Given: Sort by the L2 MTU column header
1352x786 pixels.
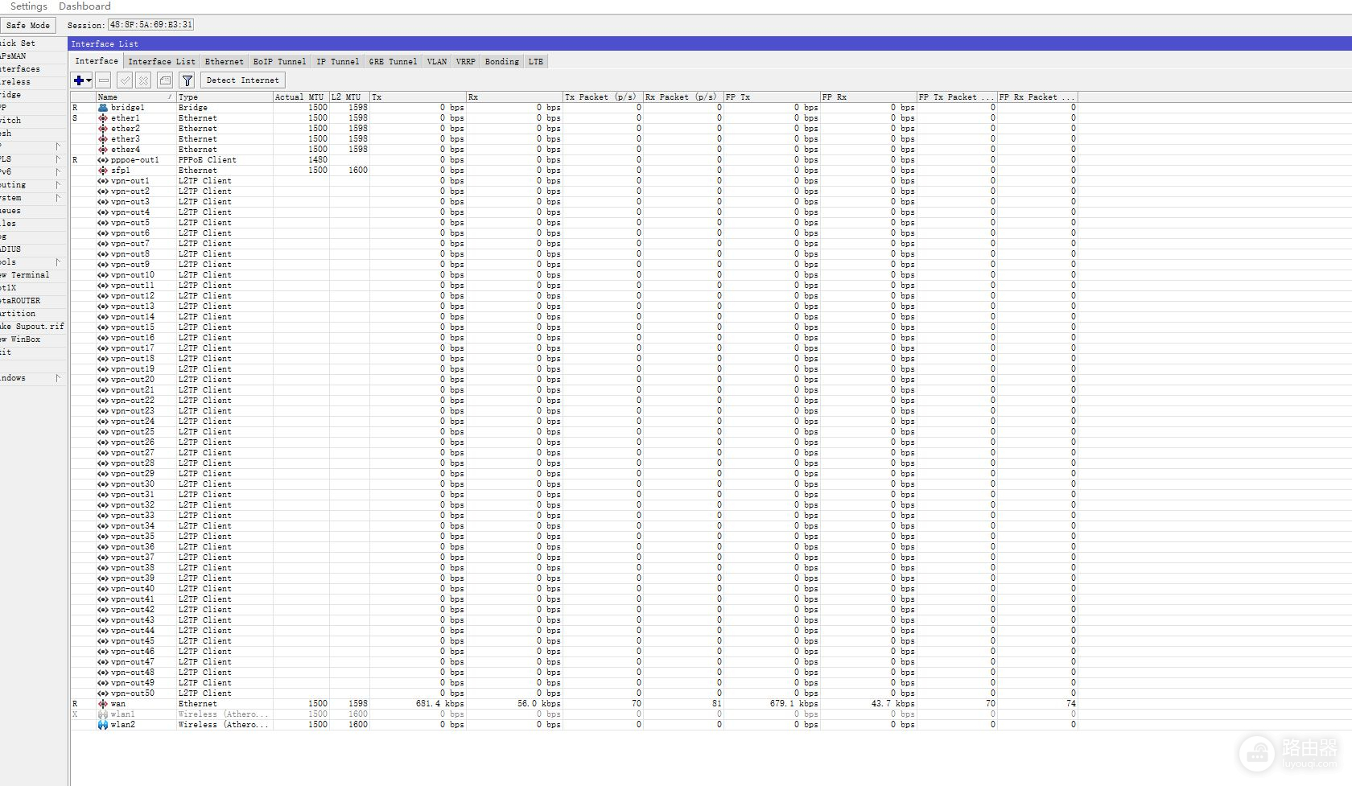Looking at the screenshot, I should (349, 97).
